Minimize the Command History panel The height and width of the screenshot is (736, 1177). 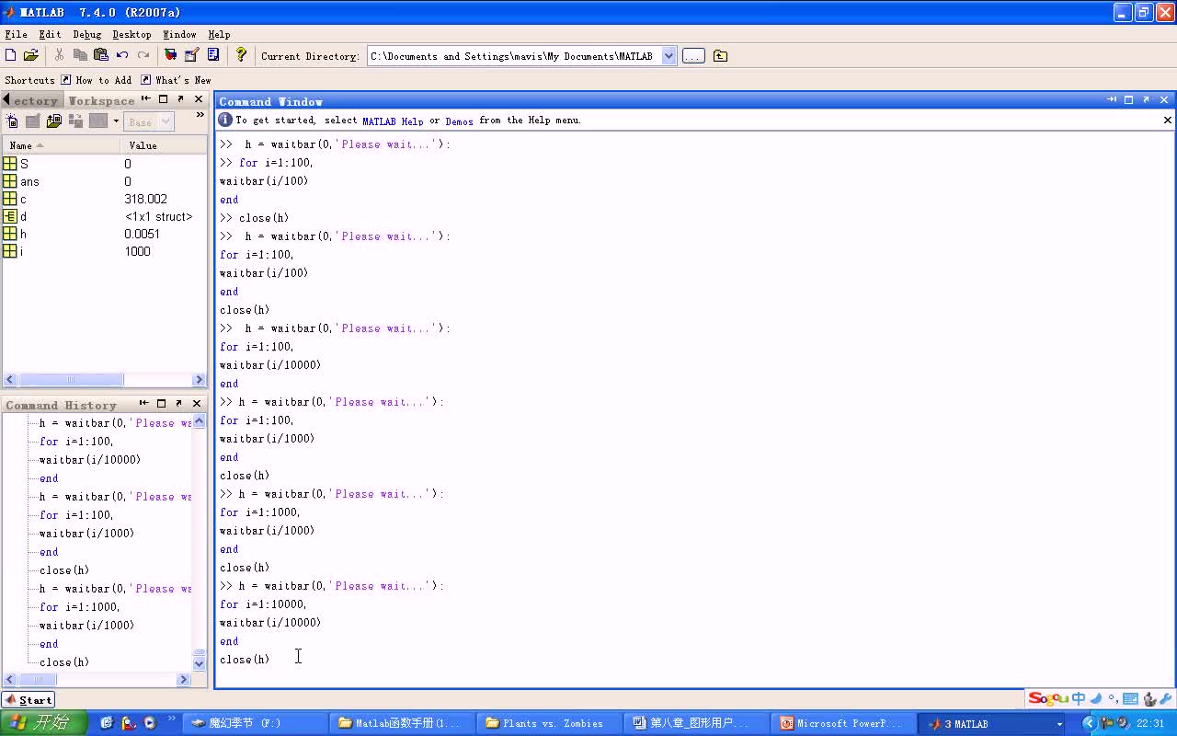click(x=144, y=404)
